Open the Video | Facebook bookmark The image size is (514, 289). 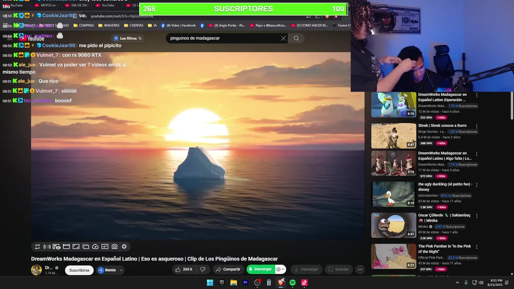pyautogui.click(x=178, y=25)
